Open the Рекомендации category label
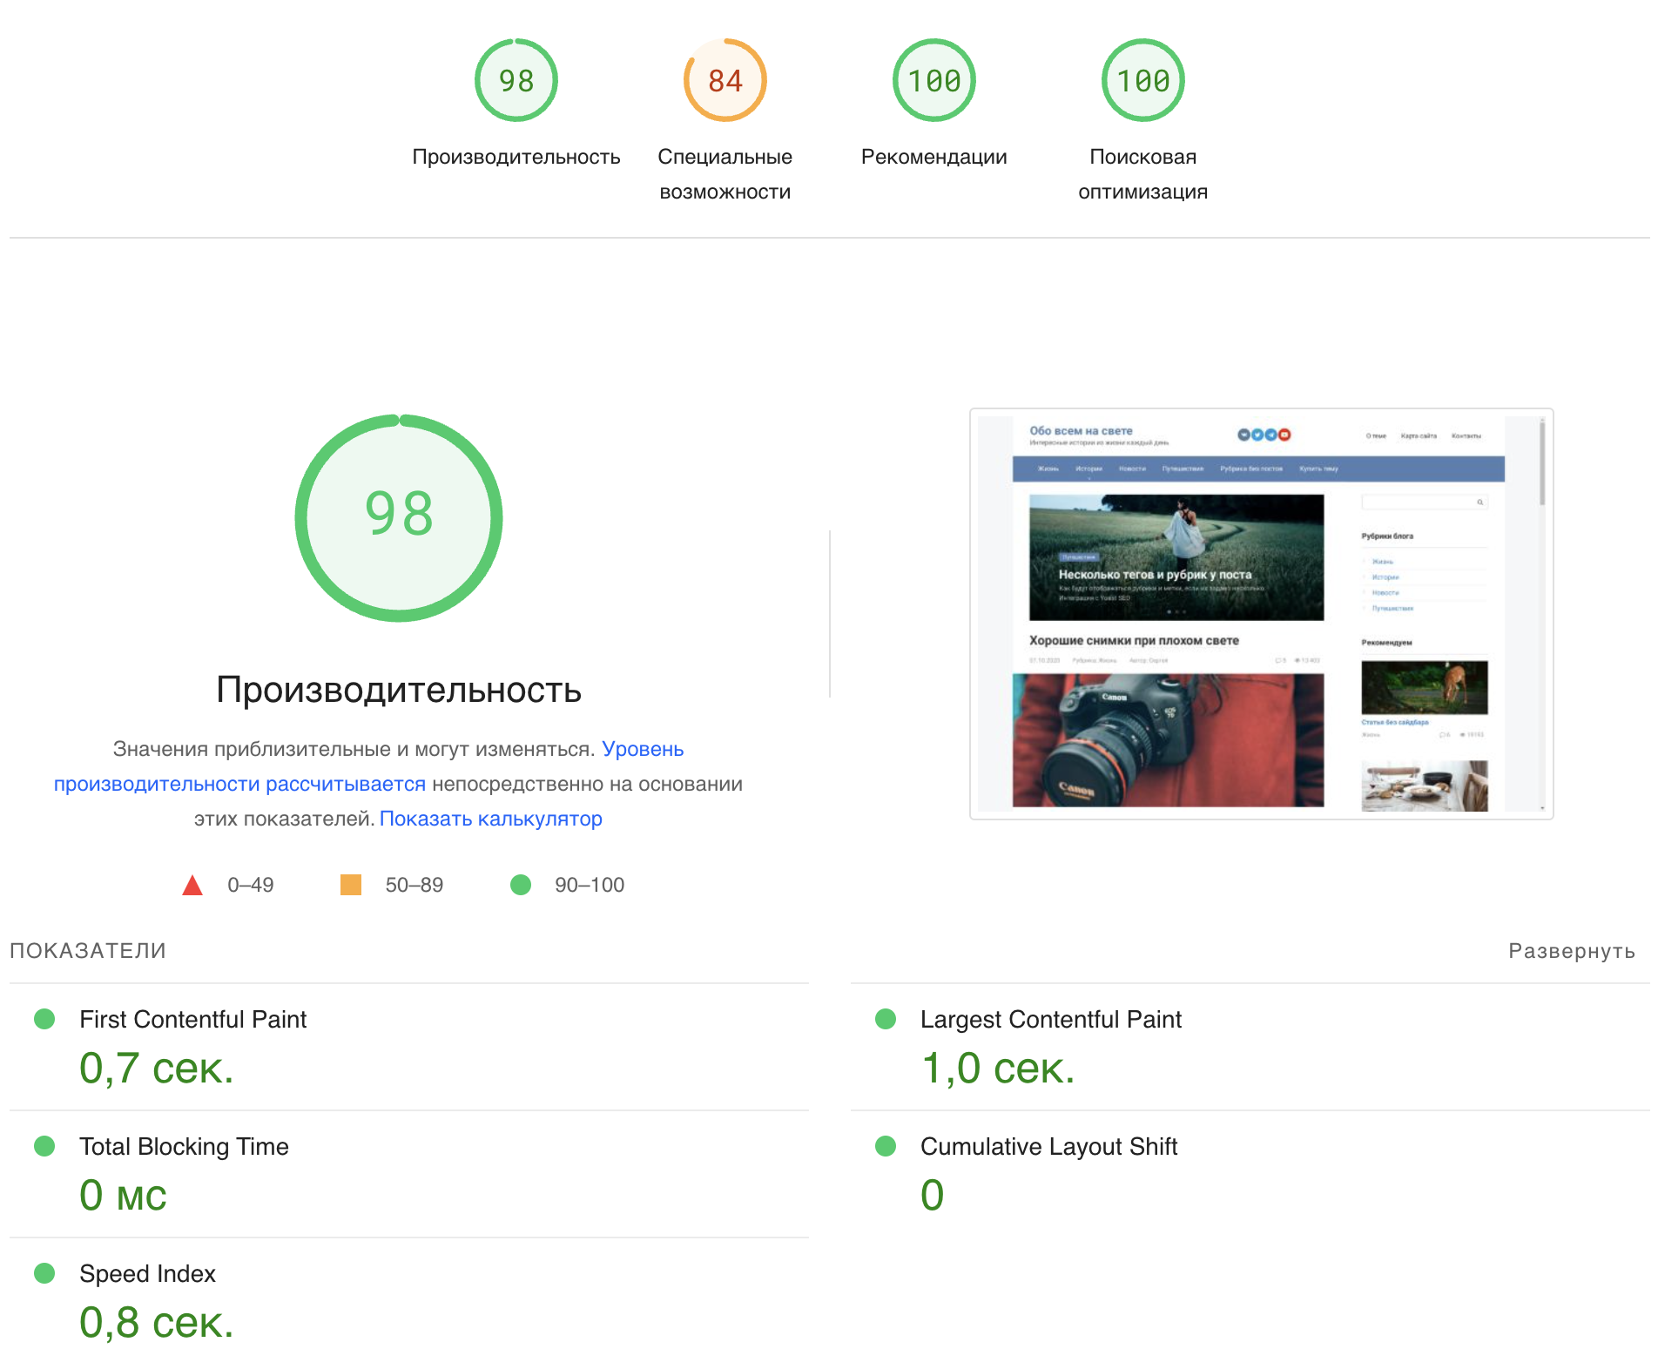 pyautogui.click(x=934, y=157)
